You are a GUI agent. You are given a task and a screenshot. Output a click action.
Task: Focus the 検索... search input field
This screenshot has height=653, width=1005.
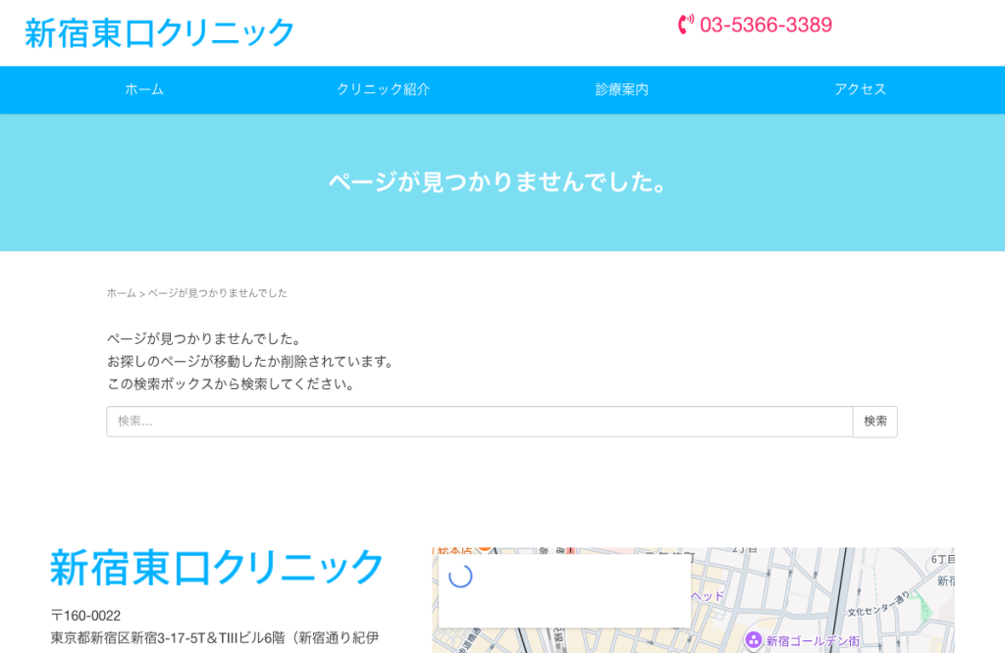479,422
